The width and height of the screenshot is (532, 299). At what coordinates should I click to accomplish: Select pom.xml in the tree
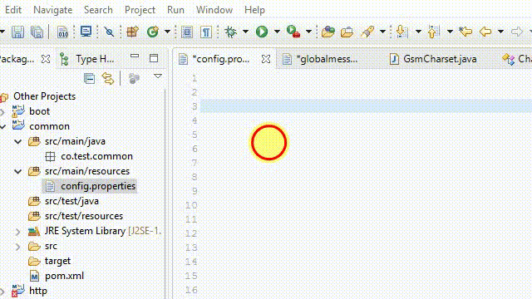[x=64, y=276]
